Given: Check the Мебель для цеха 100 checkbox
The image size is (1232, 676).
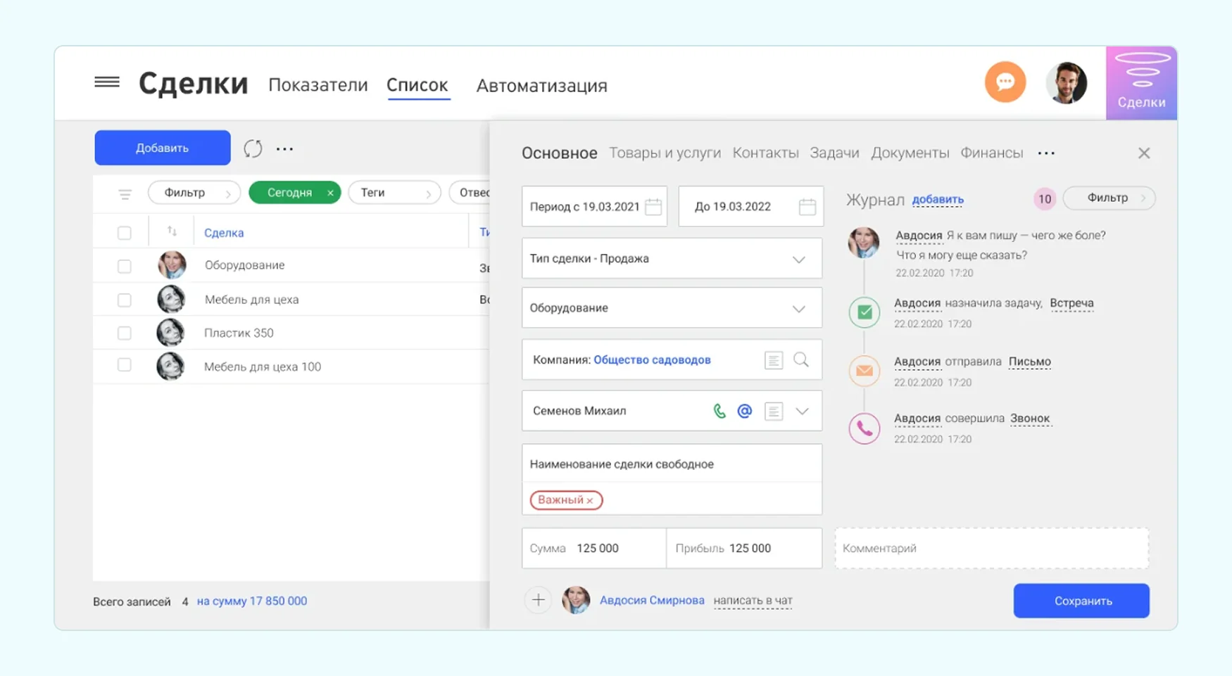Looking at the screenshot, I should (125, 365).
